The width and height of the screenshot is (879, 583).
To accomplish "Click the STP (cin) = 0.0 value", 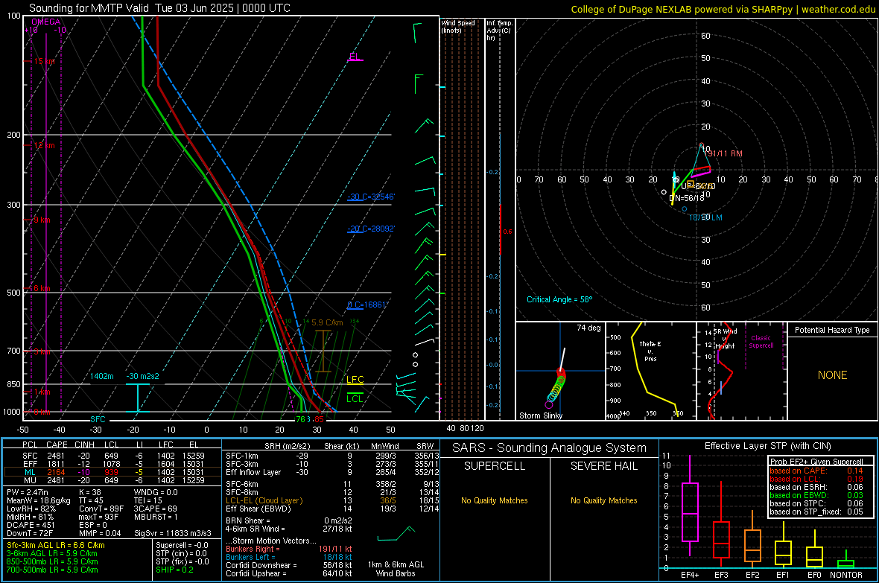I will tap(181, 553).
